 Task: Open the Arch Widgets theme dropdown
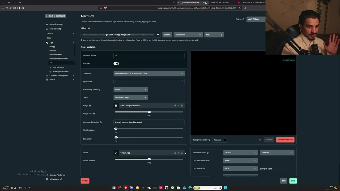(x=256, y=19)
